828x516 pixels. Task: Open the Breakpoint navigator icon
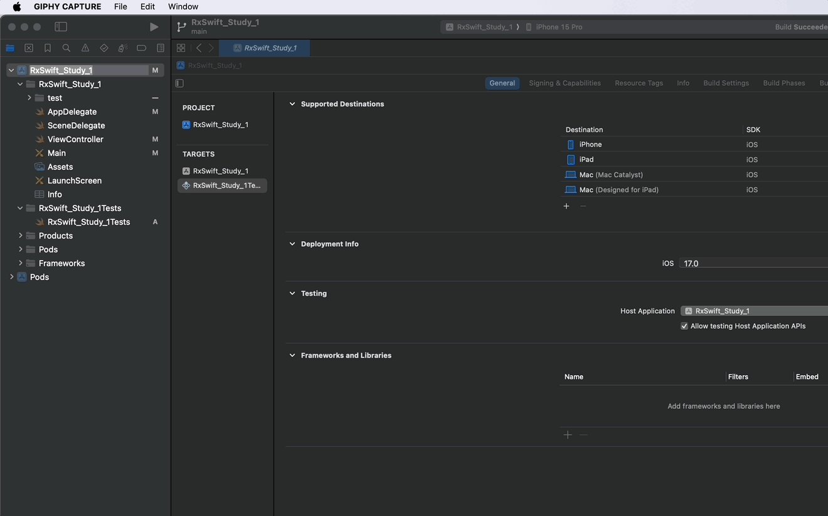tap(142, 48)
